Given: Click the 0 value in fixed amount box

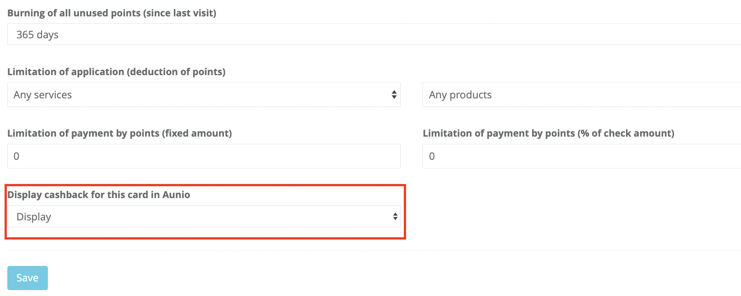Looking at the screenshot, I should (16, 156).
